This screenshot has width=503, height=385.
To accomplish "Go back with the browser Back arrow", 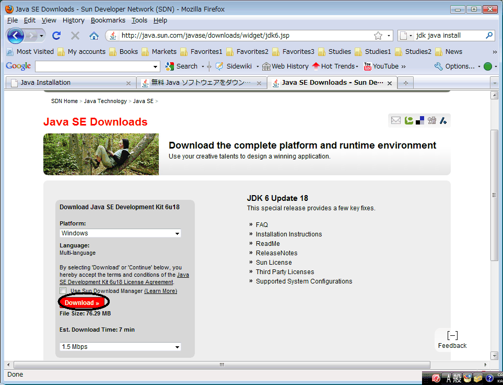I will click(x=15, y=36).
